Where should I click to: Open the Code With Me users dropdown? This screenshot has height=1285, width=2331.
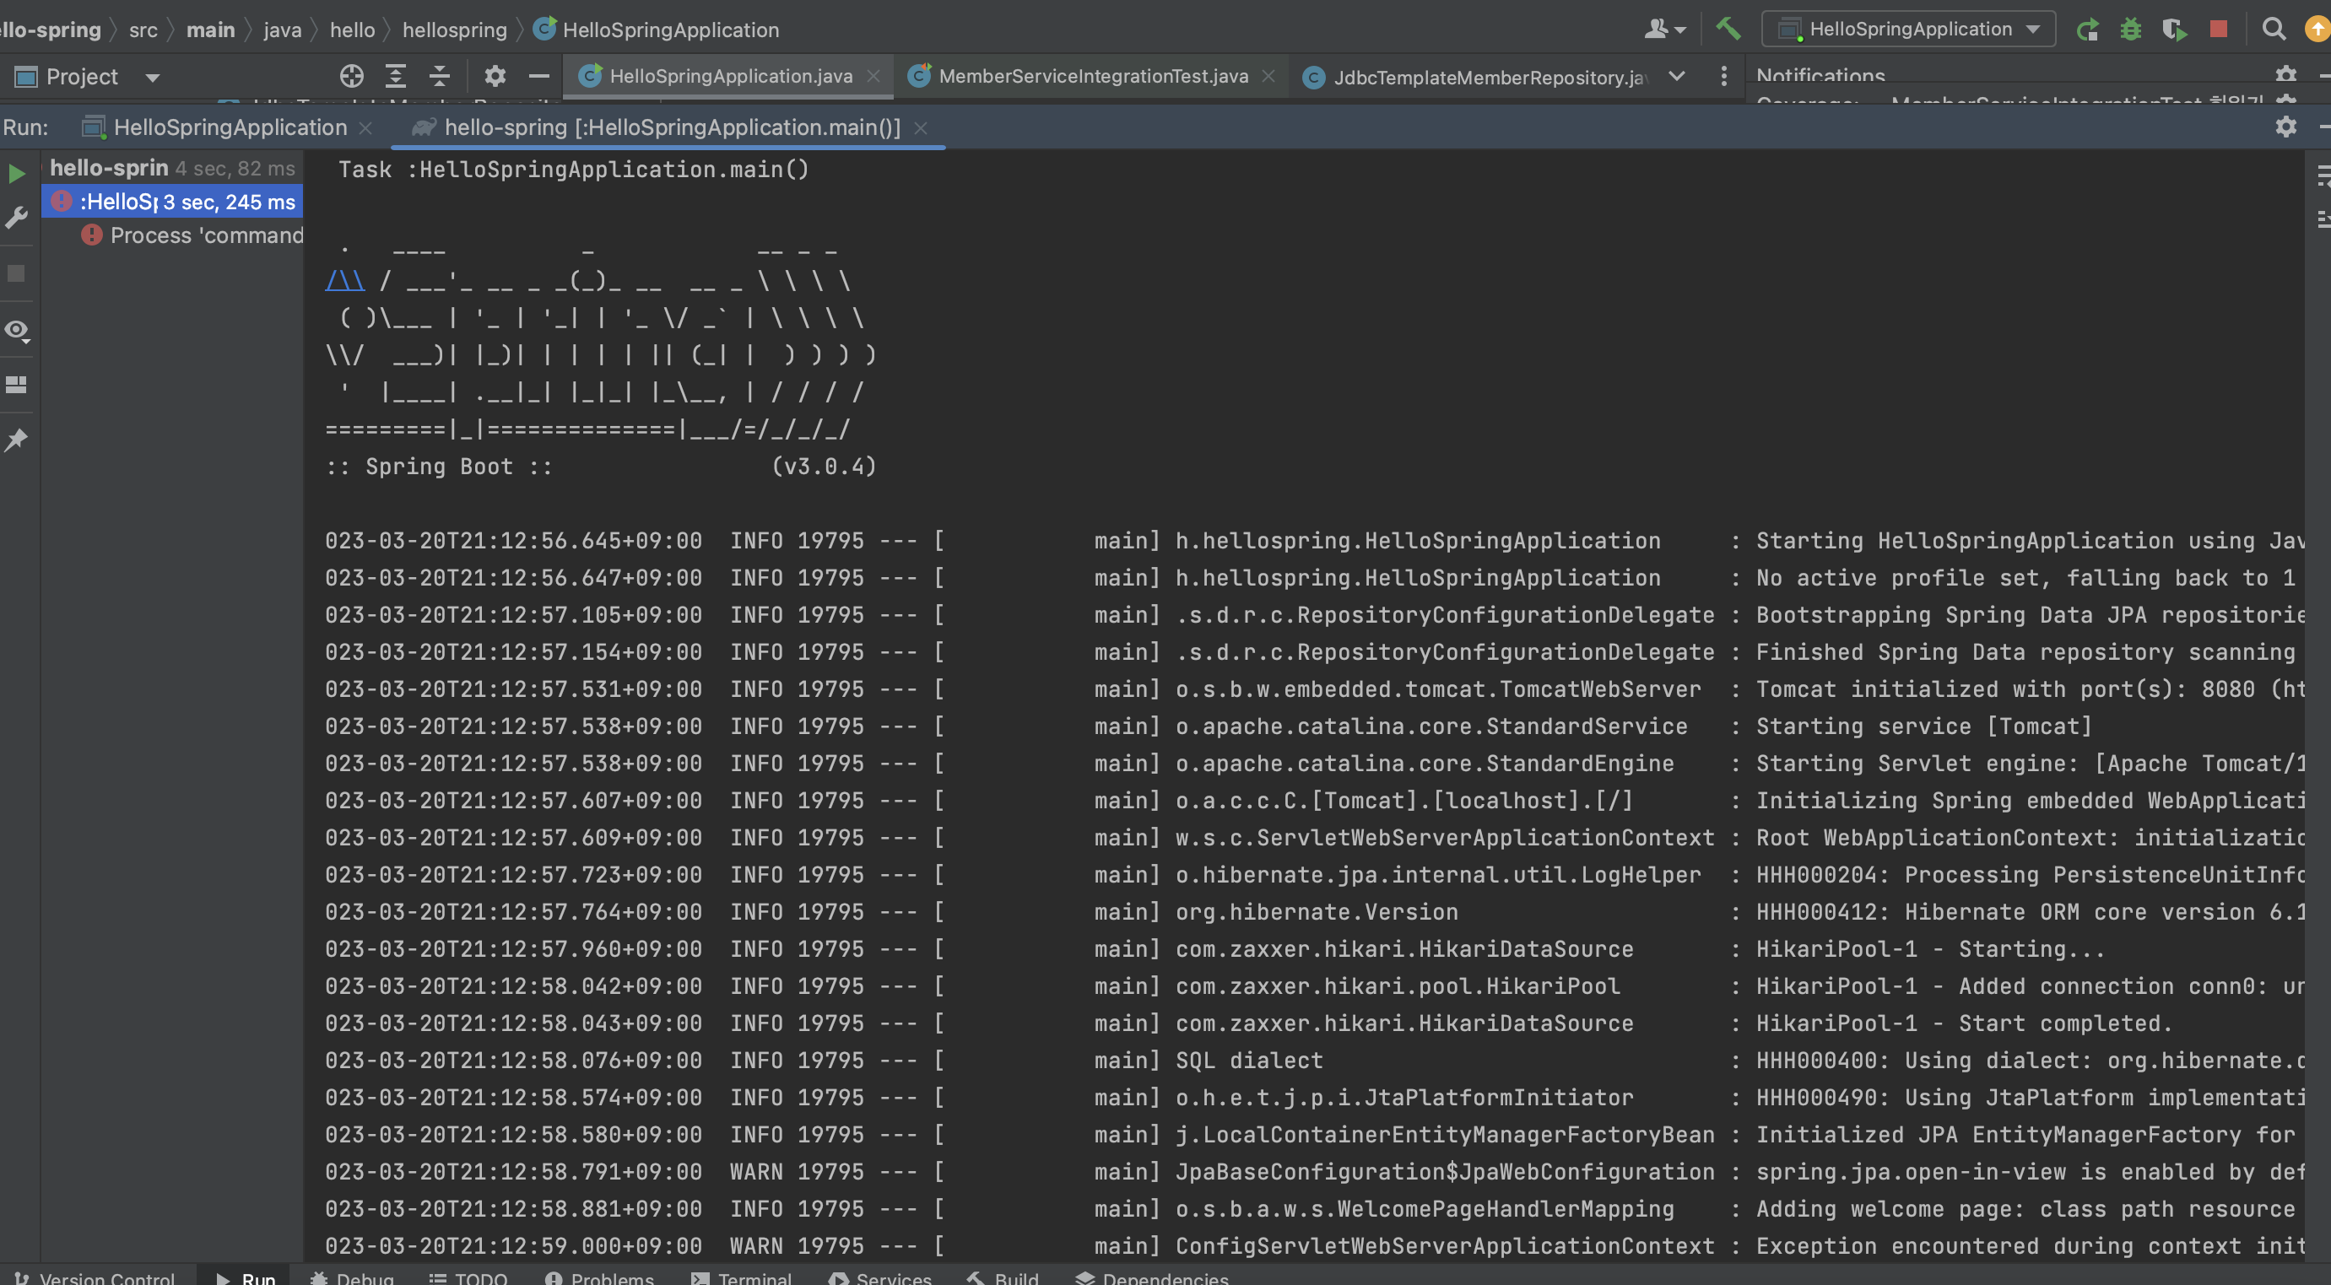coord(1665,29)
